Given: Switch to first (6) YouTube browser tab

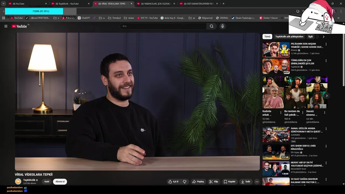Looking at the screenshot, I should 27,4.
